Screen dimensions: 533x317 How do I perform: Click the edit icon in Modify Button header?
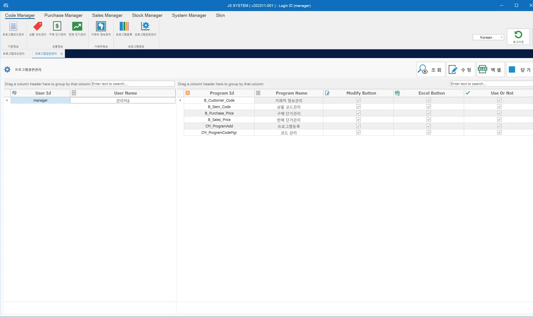[x=327, y=93]
